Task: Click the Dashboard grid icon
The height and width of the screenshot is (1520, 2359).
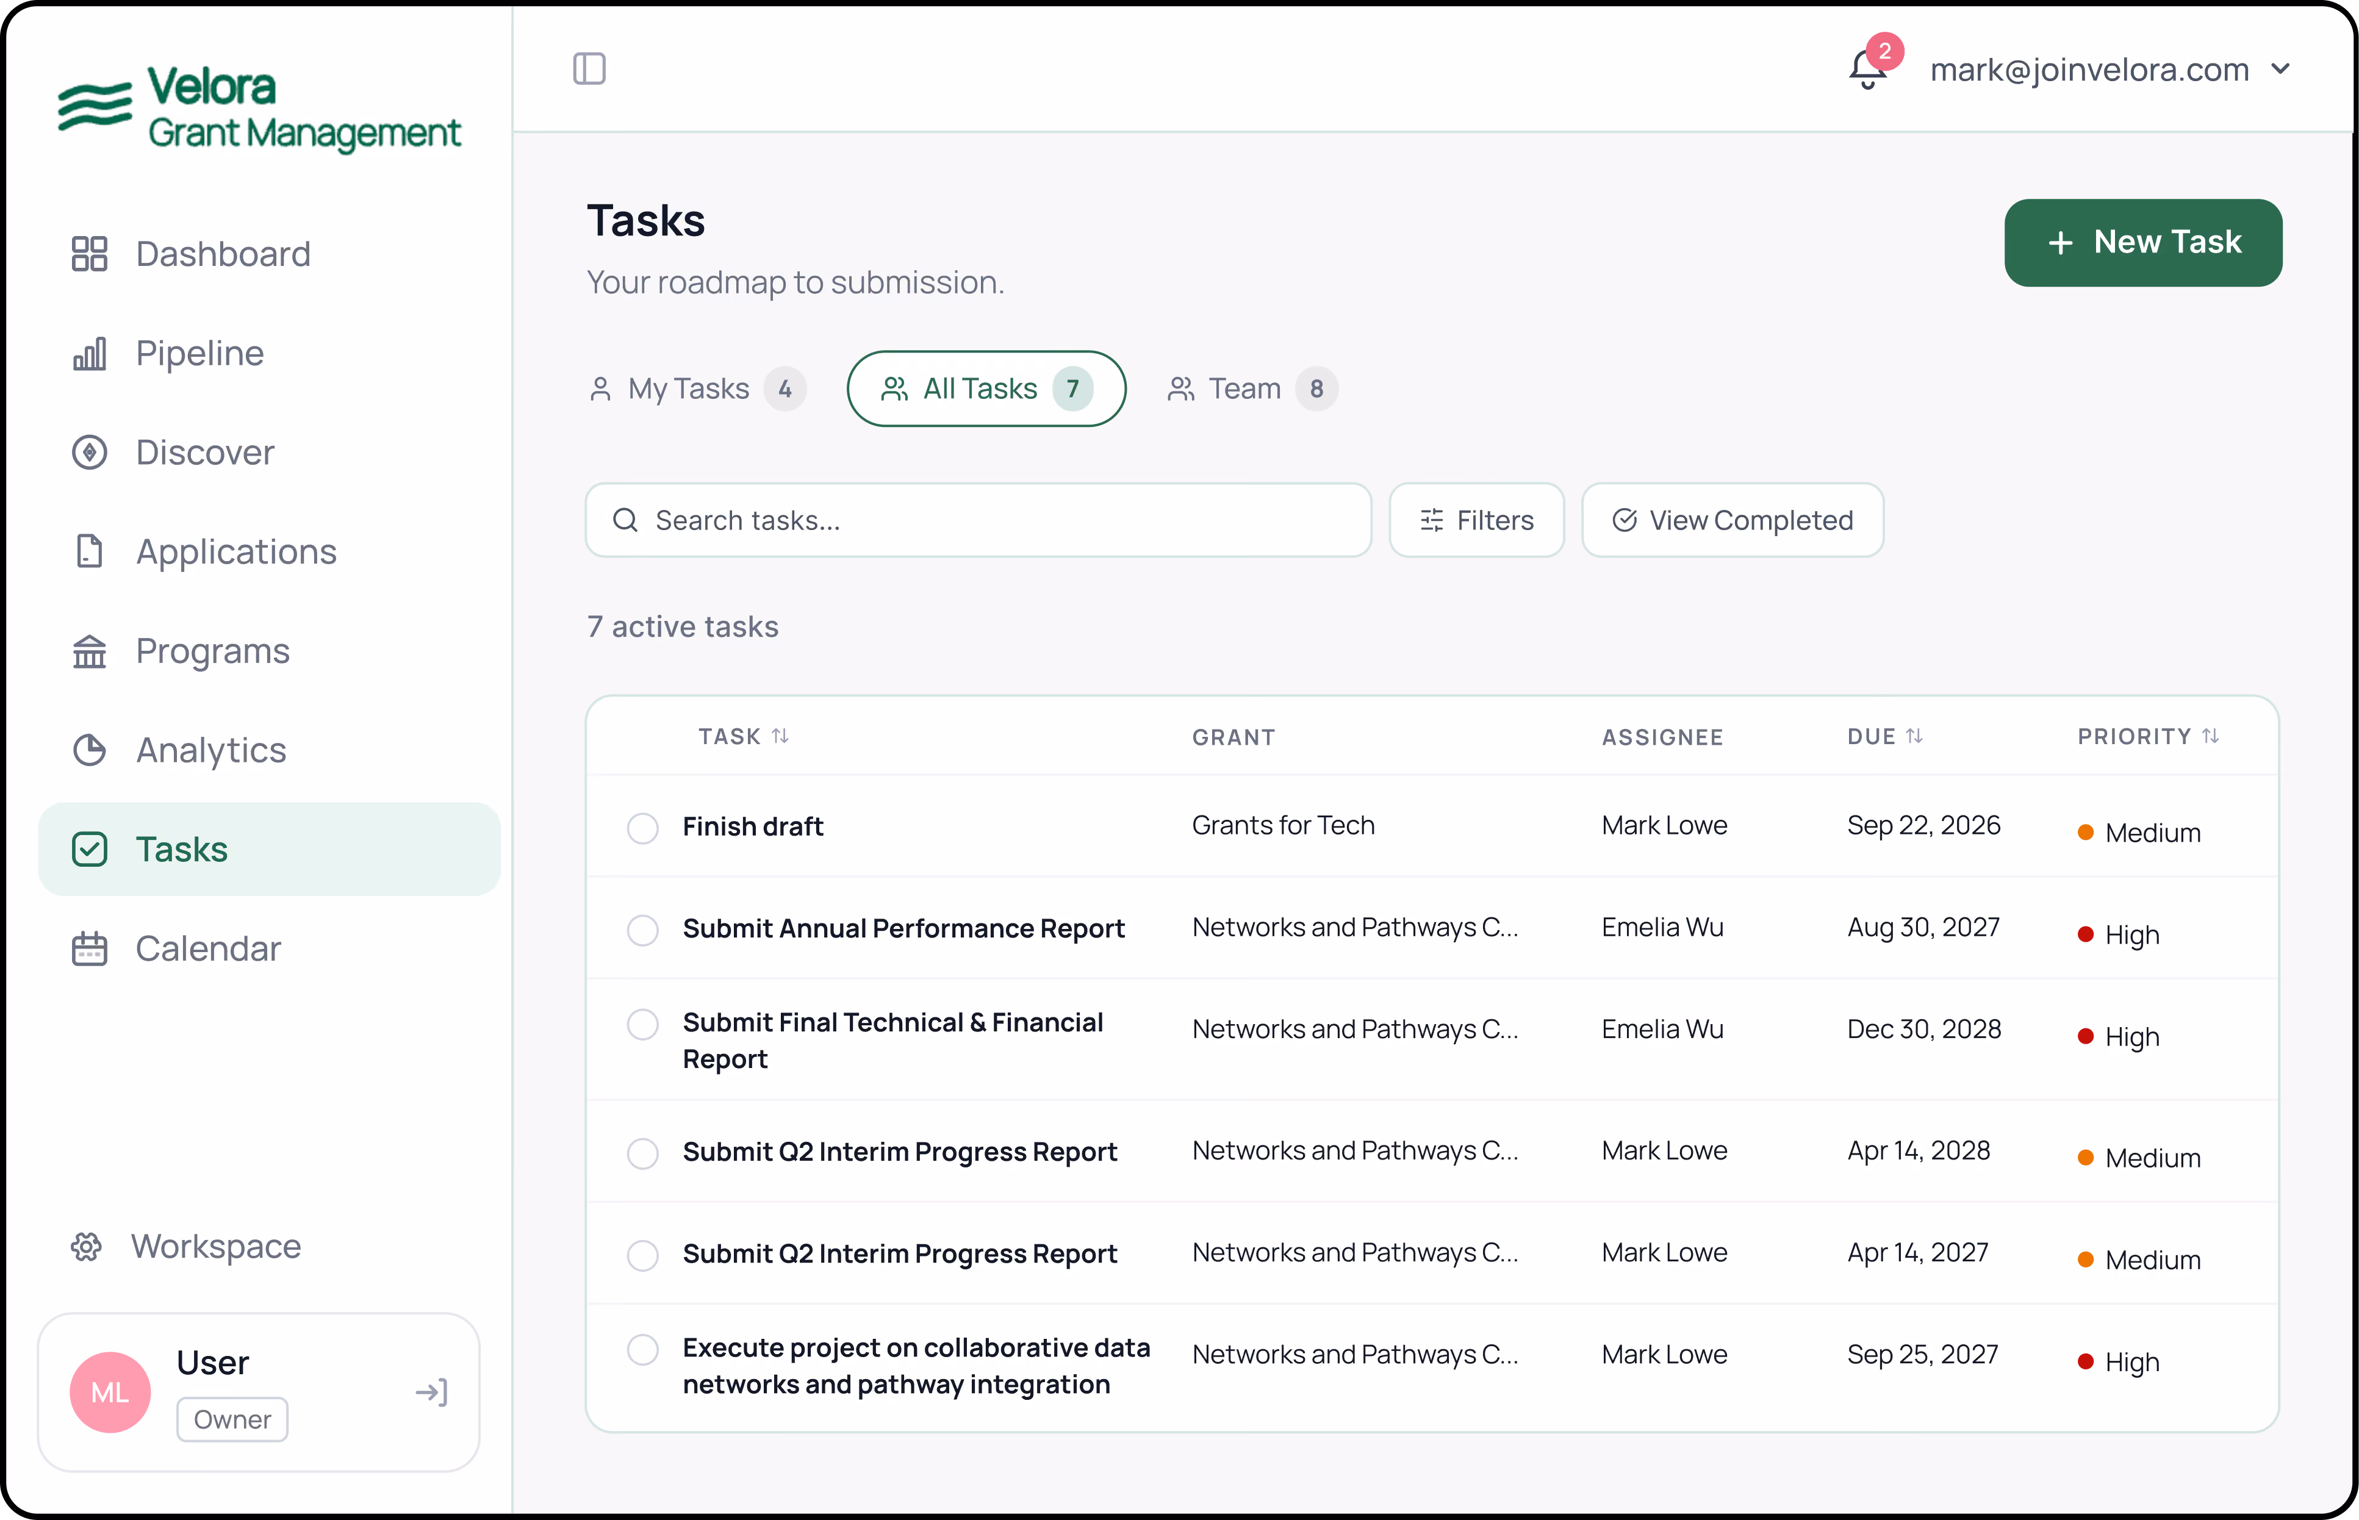Action: [90, 254]
